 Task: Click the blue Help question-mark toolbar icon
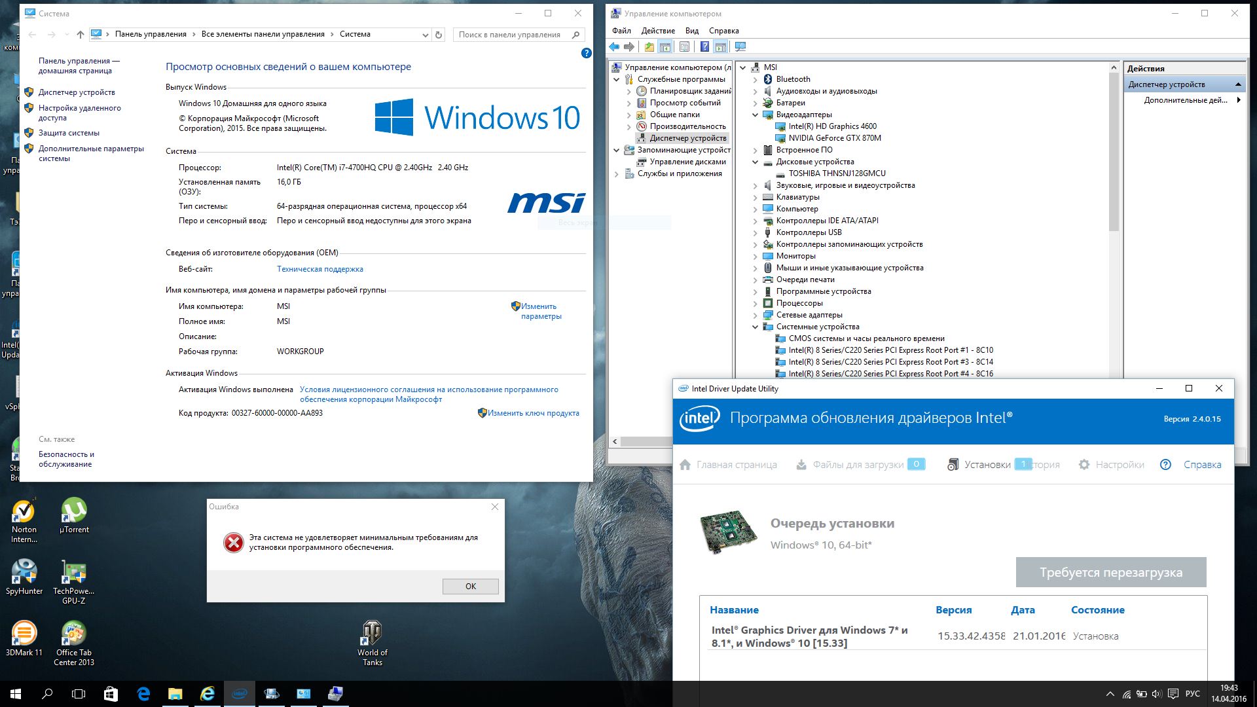[x=704, y=46]
